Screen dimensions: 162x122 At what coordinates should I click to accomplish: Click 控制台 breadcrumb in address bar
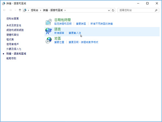click(35, 10)
